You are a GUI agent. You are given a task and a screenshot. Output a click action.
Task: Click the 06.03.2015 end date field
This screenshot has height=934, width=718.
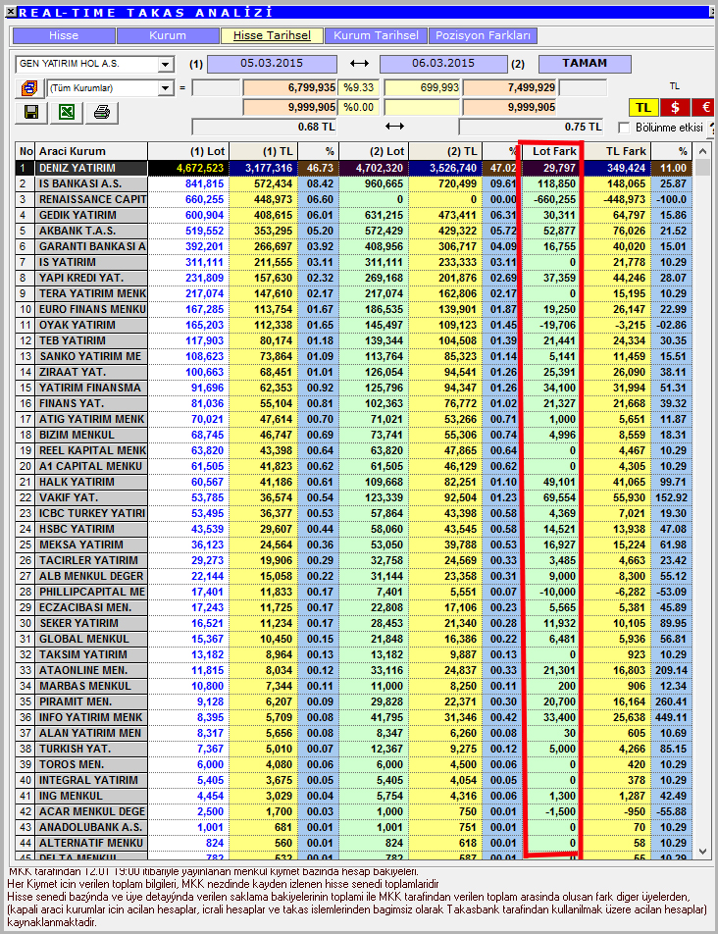coord(443,64)
